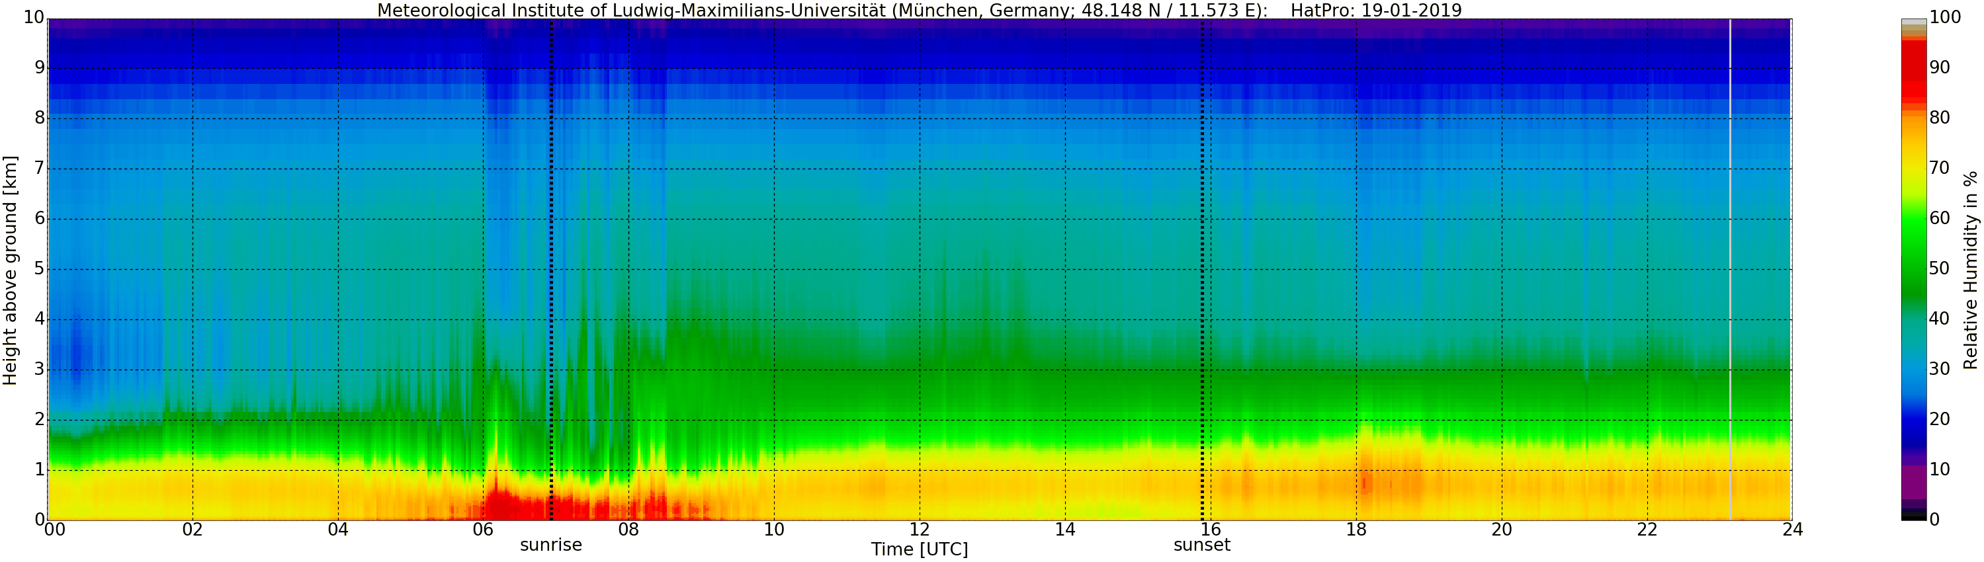This screenshot has width=1984, height=562.
Task: Click the '00' tick on the time axis
Action: 55,530
